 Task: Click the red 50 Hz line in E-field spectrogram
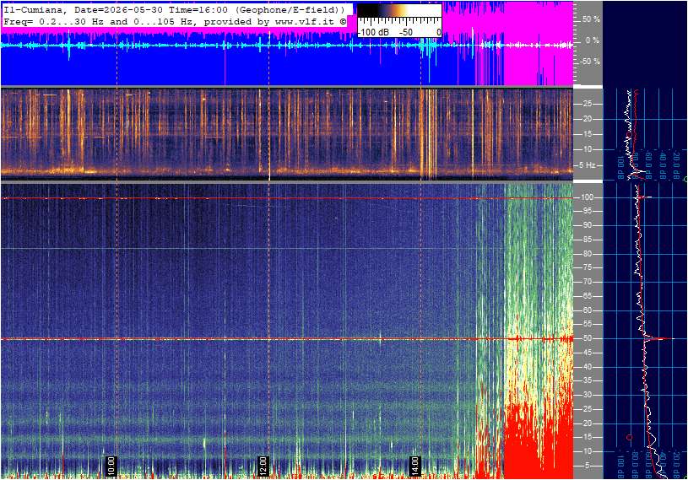point(287,339)
